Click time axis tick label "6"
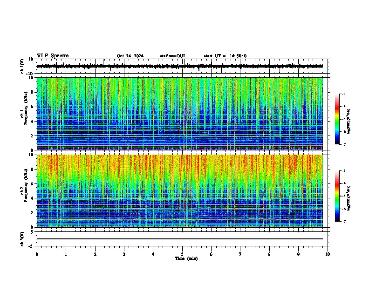This screenshot has height=285, width=369. pos(212,254)
